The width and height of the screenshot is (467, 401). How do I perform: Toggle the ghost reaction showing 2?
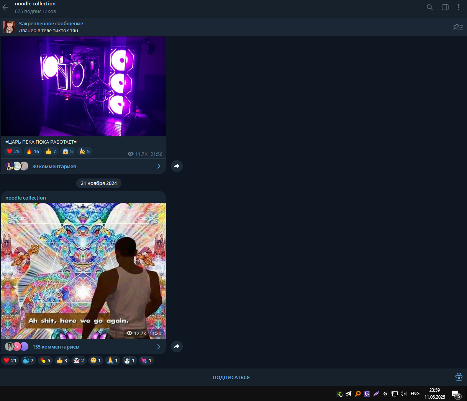point(79,360)
